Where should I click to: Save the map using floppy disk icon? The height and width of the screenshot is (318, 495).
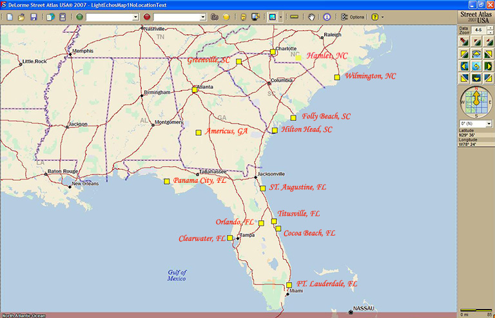(x=33, y=17)
